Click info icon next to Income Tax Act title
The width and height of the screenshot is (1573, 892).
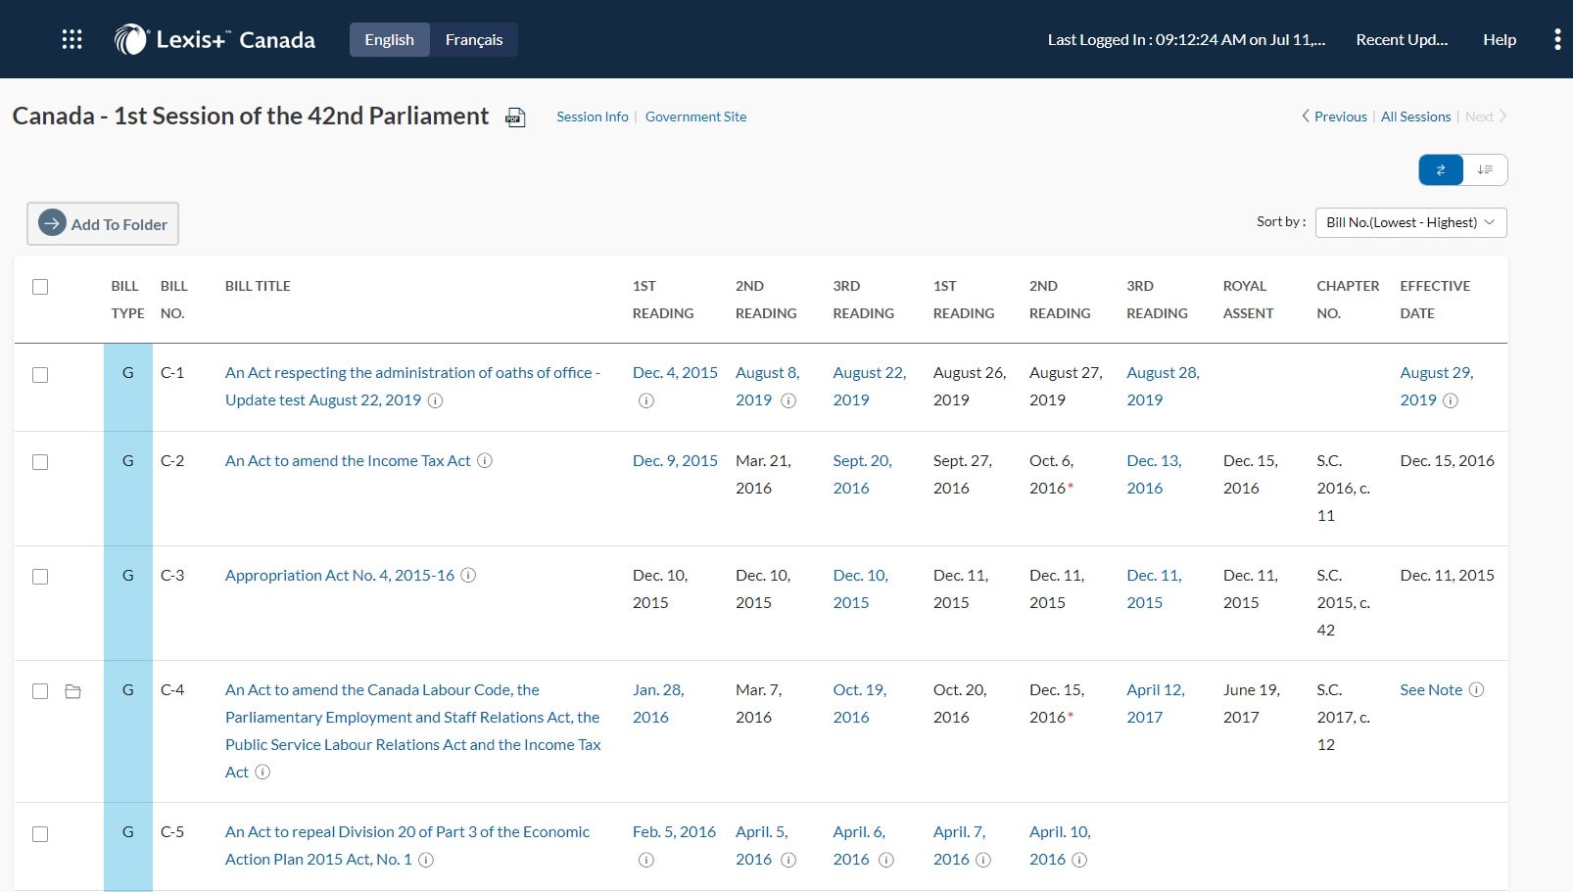[x=485, y=460]
